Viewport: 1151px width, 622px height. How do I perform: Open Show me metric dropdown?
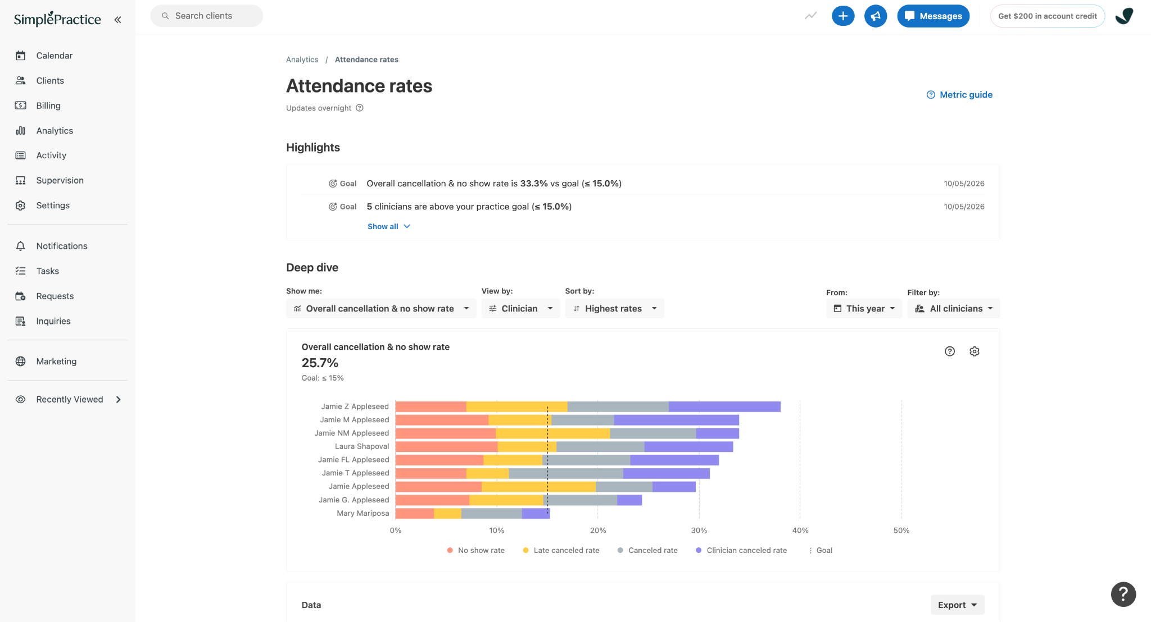pyautogui.click(x=381, y=309)
